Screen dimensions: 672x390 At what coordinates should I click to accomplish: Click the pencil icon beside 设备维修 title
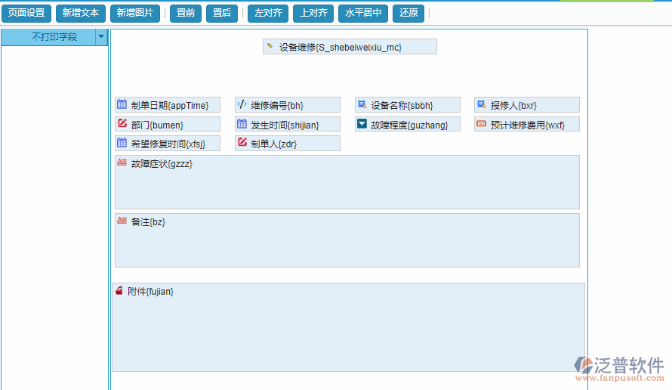(270, 46)
